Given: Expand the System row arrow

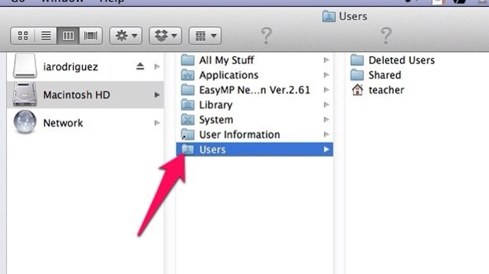Looking at the screenshot, I should click(326, 120).
